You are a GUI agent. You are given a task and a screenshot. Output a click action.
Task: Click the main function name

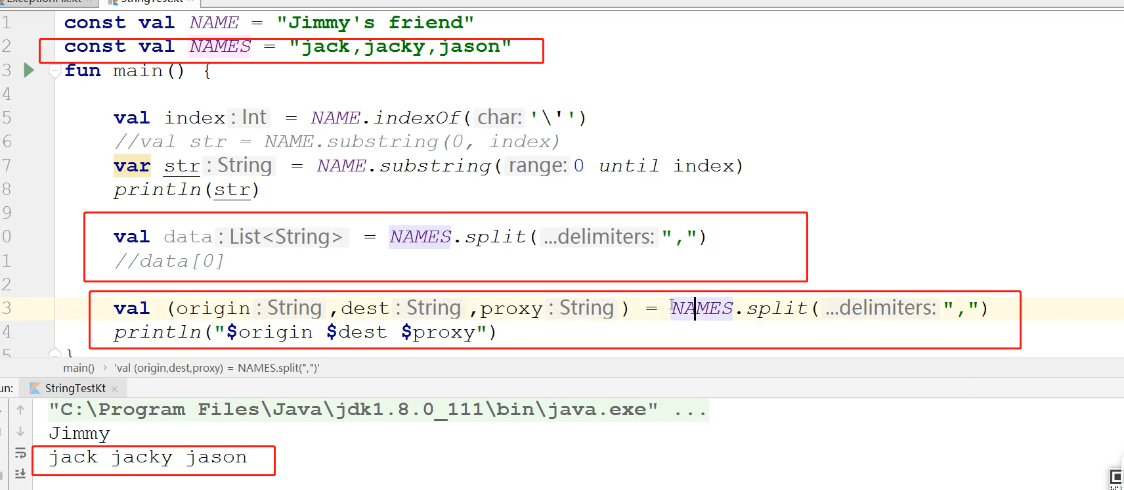(138, 70)
